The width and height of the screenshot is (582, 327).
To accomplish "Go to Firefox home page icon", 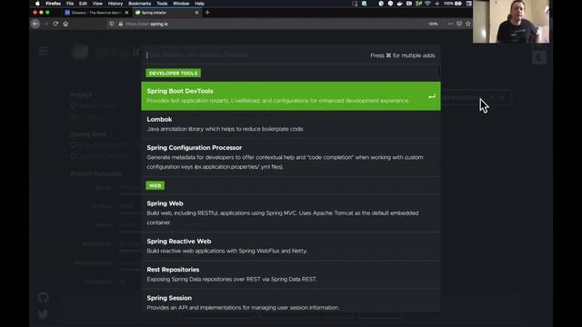I will point(65,24).
